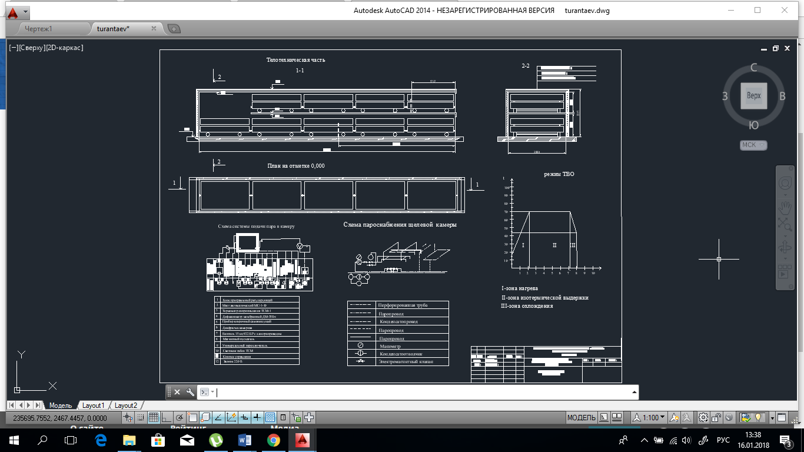Toggle Annotation Visibility icon
804x452 pixels.
675,418
